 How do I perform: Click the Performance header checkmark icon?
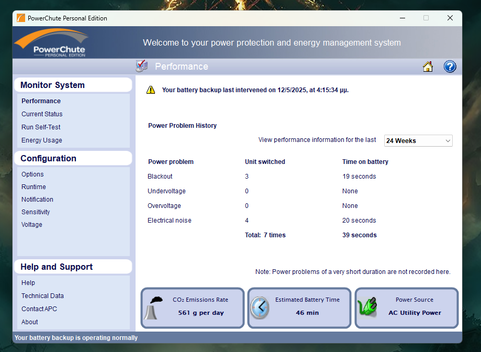142,66
